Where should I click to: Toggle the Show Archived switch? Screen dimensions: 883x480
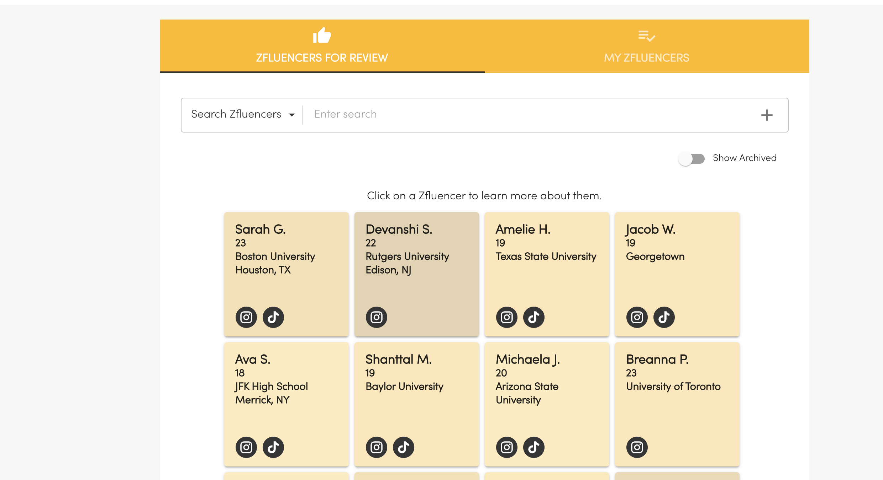(692, 158)
